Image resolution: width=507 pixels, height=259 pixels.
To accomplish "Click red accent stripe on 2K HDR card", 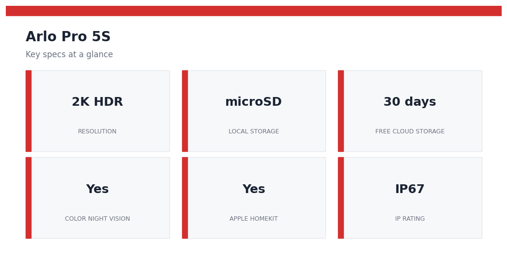I will tap(29, 111).
